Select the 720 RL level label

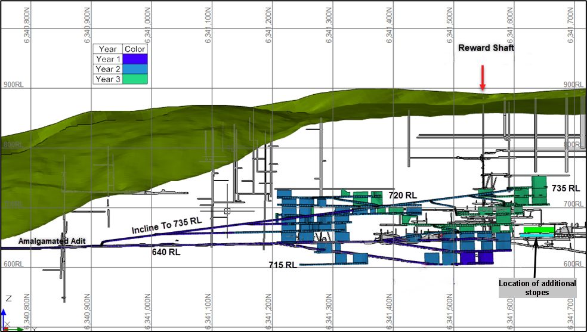tap(402, 195)
